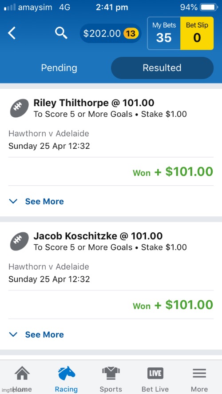Viewport: 222px width, 394px height.
Task: Open the Riley Thilthorpe @ 101.00 bet title
Action: point(94,103)
